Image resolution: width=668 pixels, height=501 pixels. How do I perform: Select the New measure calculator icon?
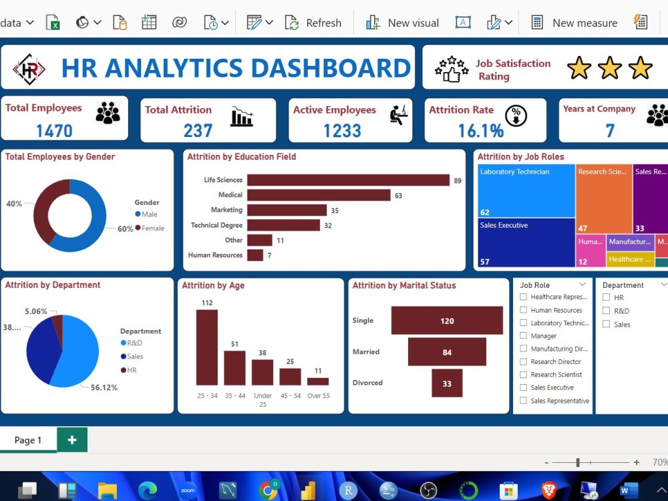536,22
